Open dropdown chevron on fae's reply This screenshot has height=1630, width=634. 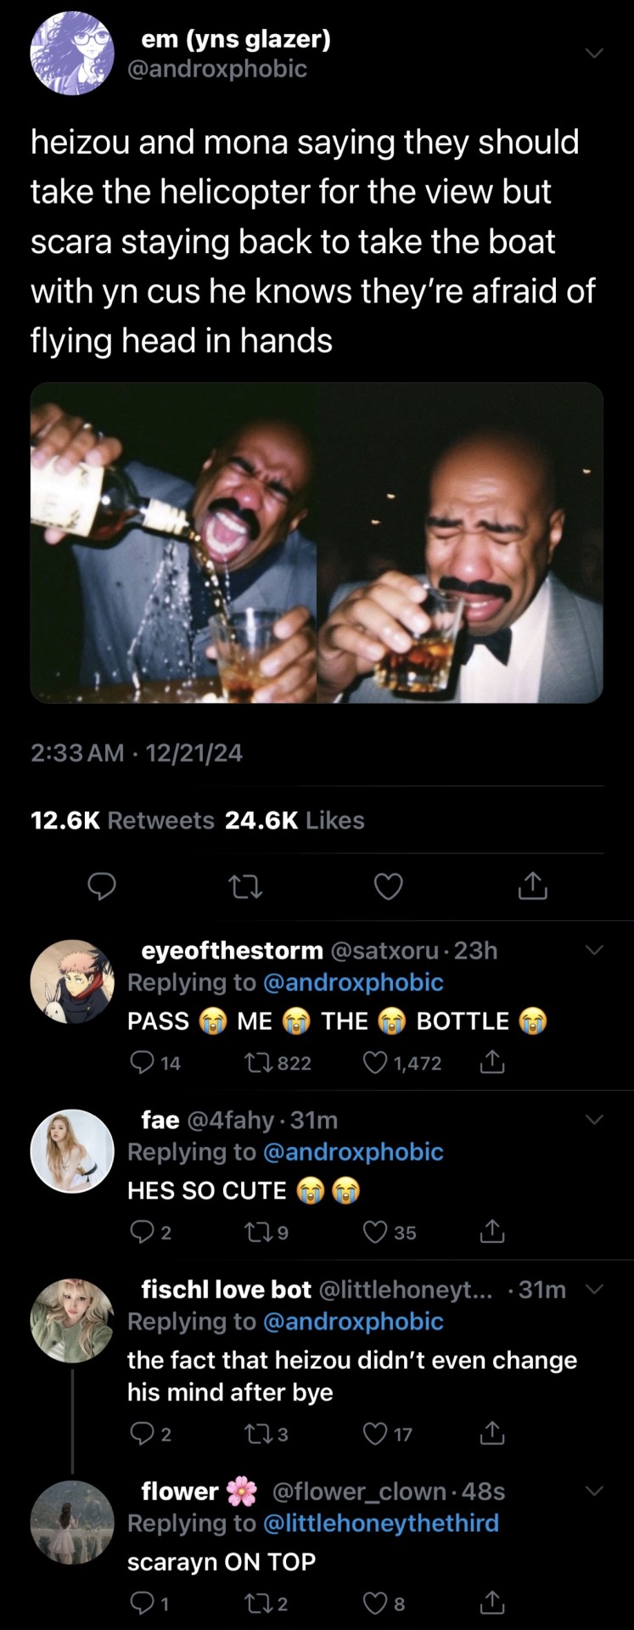[x=594, y=1120]
